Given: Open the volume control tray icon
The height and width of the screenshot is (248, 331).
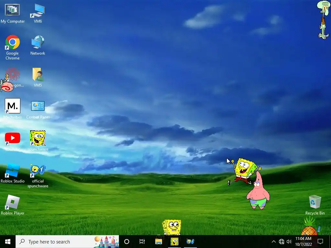Looking at the screenshot, I should click(x=289, y=242).
